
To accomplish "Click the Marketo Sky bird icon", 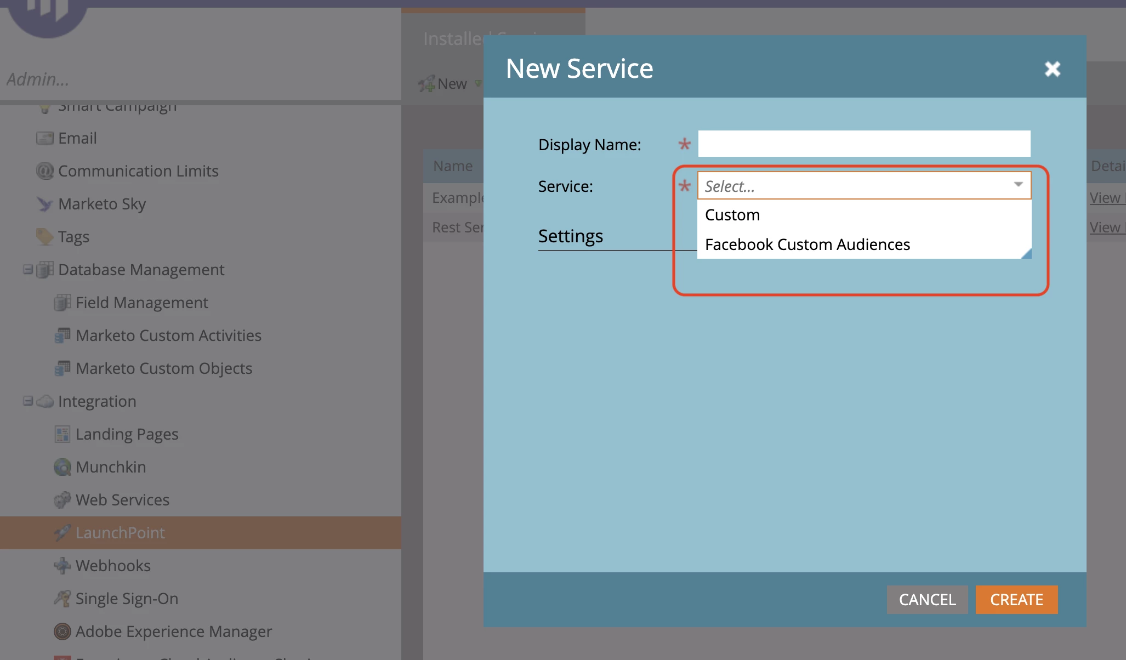I will (x=44, y=204).
